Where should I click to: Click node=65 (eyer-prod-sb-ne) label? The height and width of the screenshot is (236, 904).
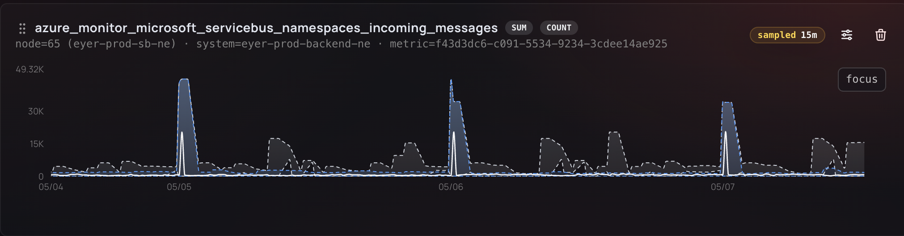click(x=96, y=44)
